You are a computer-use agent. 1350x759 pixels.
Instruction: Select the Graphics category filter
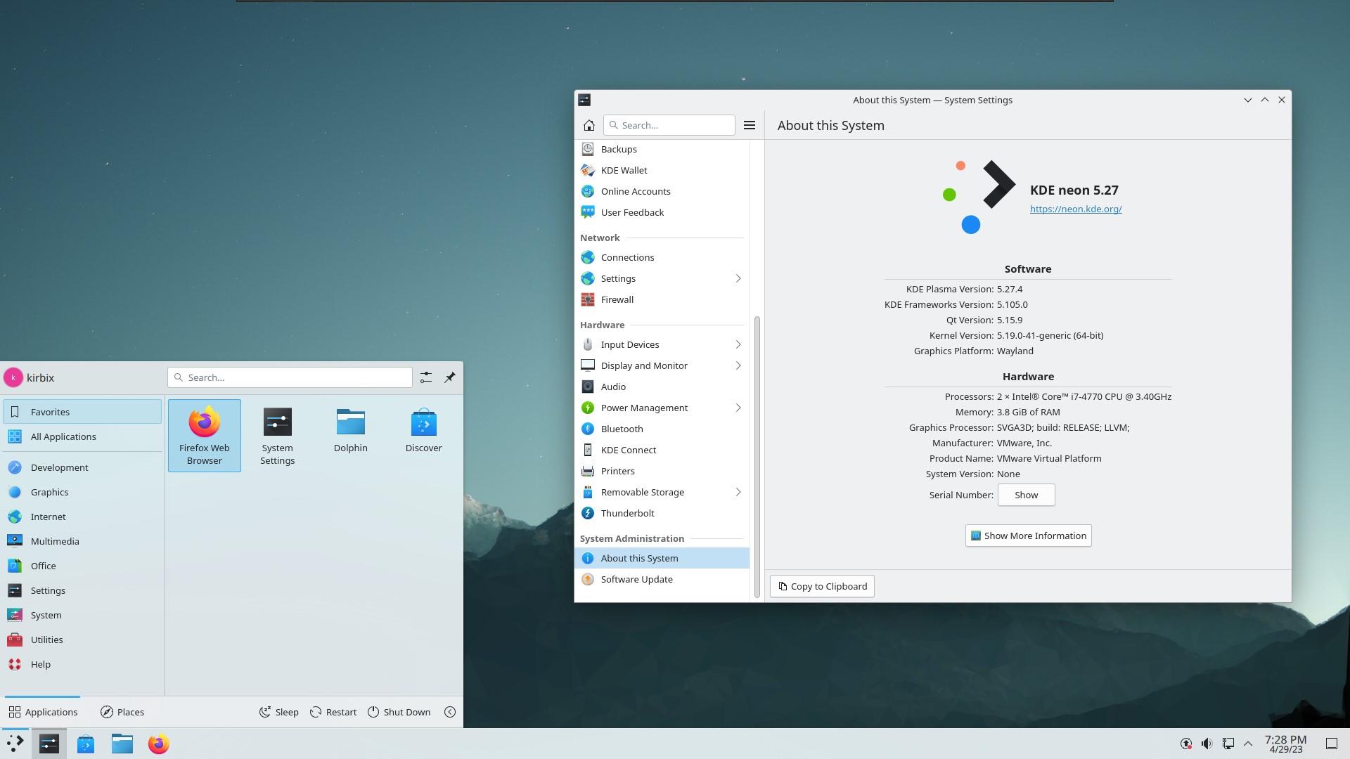coord(49,491)
